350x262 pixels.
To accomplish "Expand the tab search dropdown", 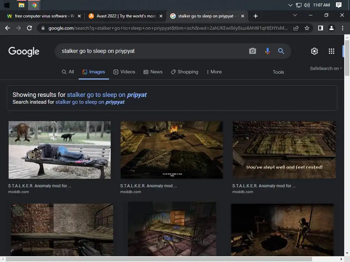I will (295, 15).
